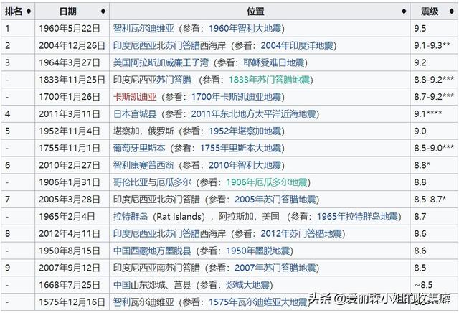Open link 2004年印度洋地震
The height and width of the screenshot is (313, 459).
(297, 45)
